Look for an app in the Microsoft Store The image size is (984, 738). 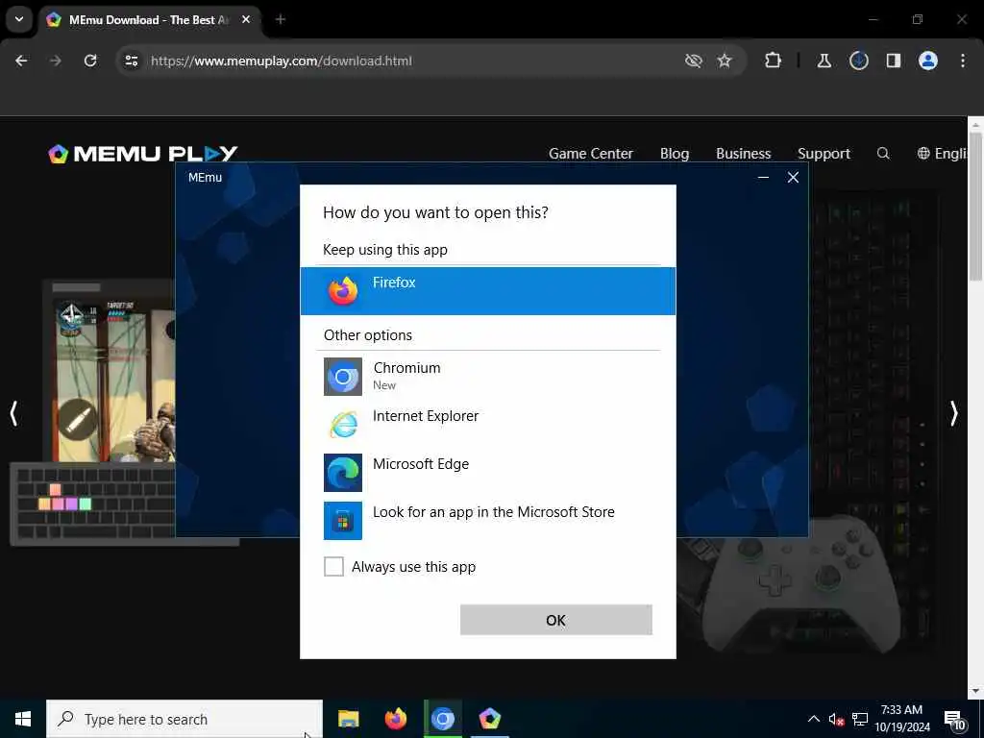coord(487,520)
